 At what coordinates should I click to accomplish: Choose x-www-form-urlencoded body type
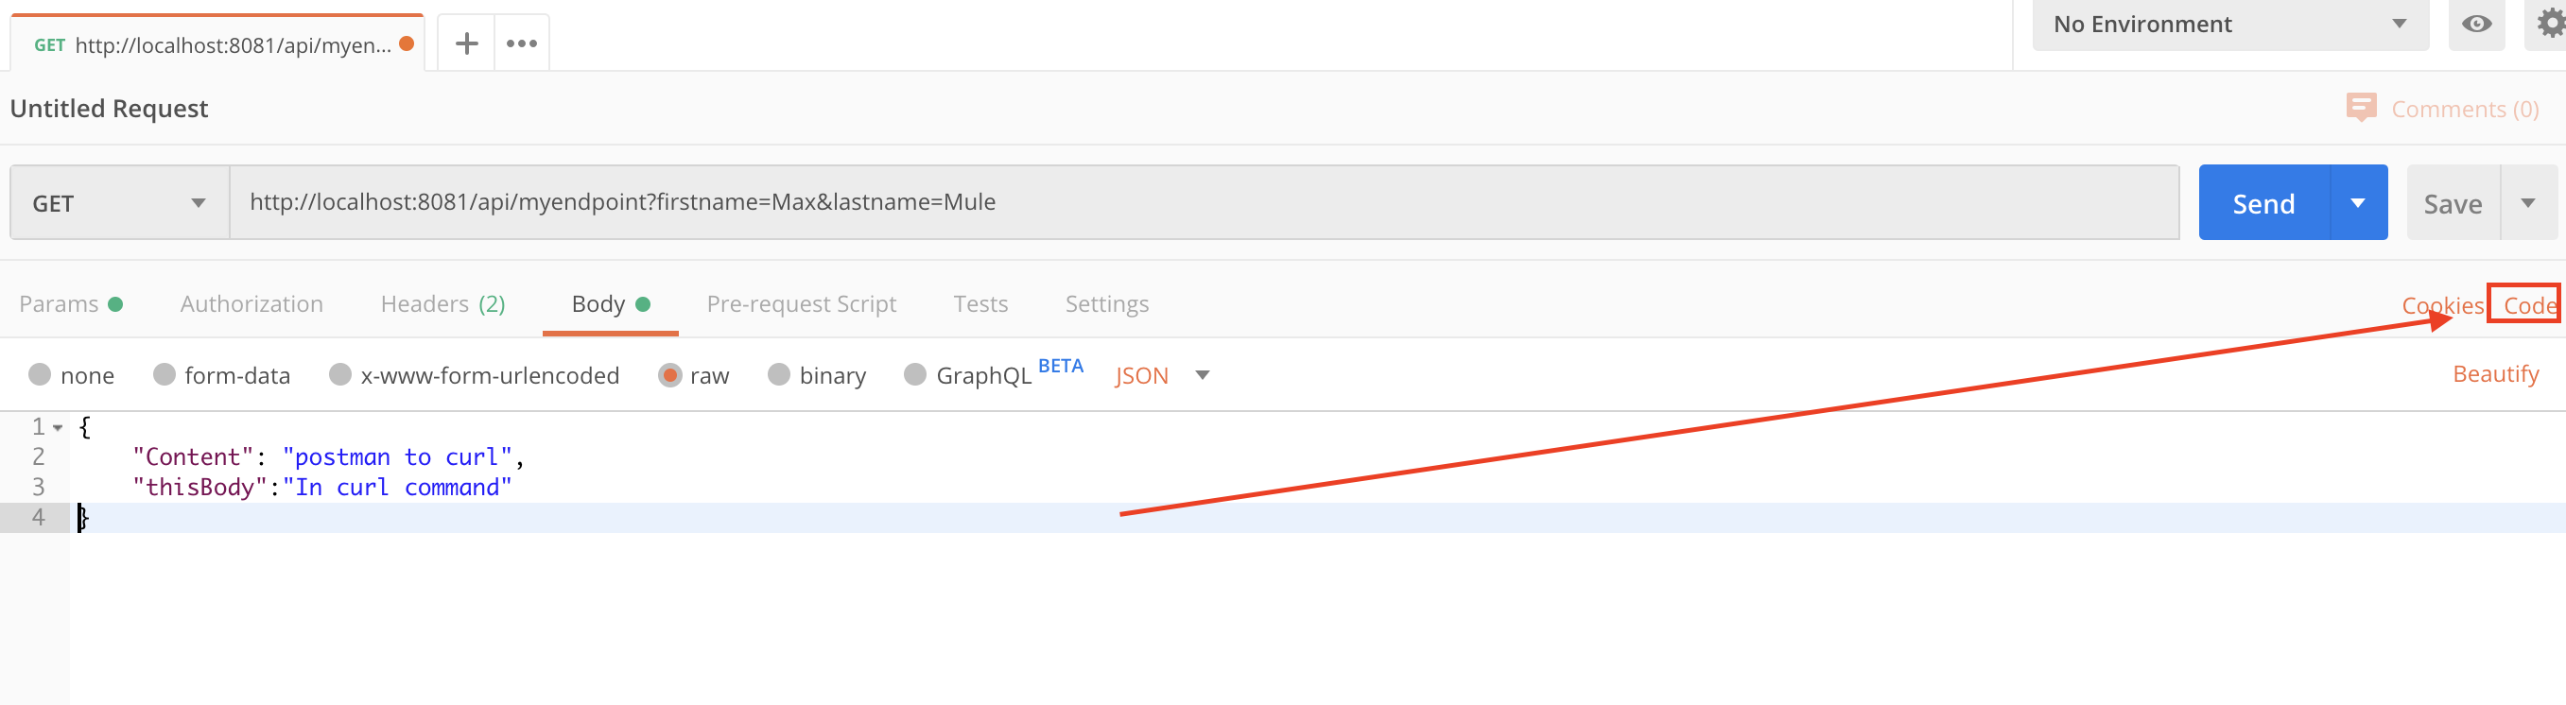[340, 374]
